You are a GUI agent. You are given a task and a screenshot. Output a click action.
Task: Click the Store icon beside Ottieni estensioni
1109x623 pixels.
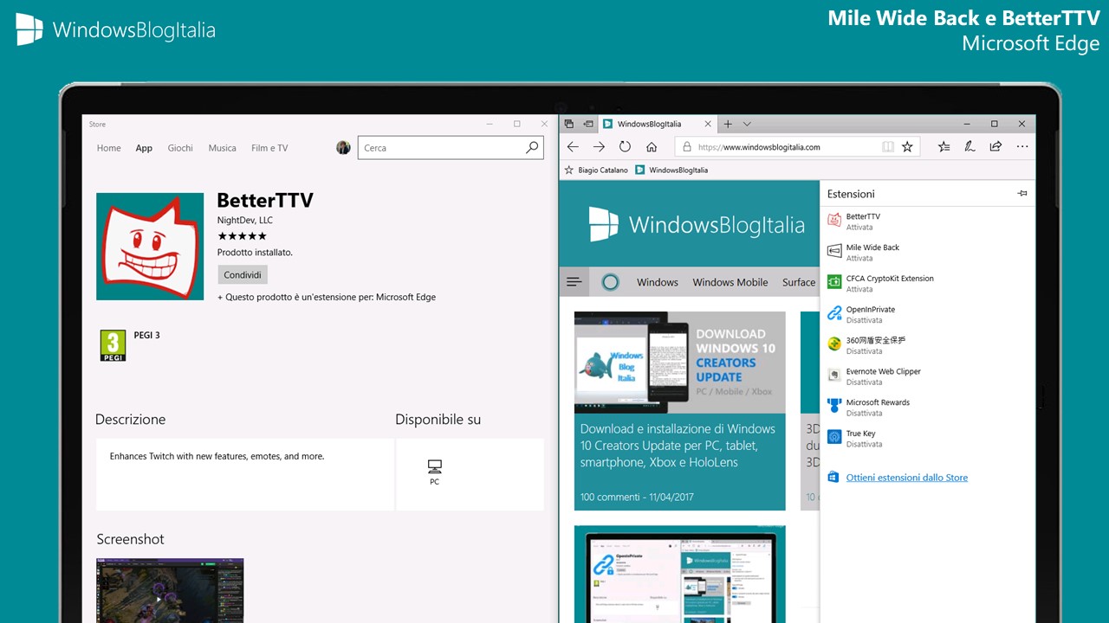[x=833, y=478]
